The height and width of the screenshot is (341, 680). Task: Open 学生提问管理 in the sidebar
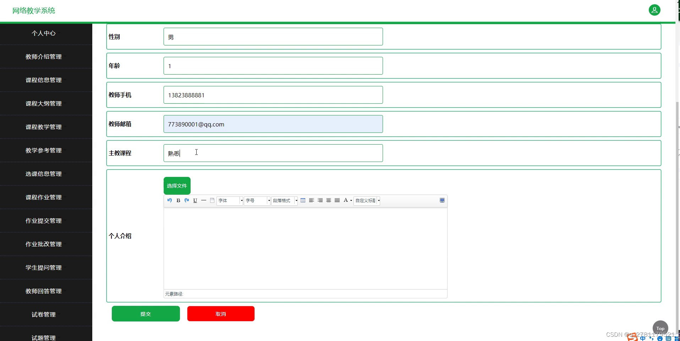click(x=44, y=267)
